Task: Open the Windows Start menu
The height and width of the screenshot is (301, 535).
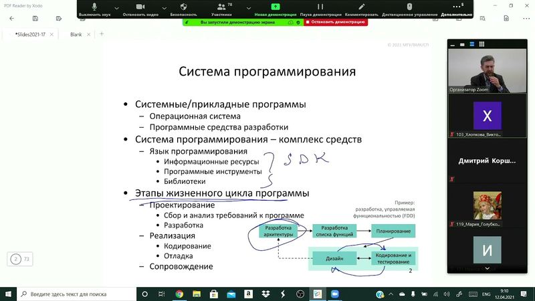Action: [x=8, y=294]
